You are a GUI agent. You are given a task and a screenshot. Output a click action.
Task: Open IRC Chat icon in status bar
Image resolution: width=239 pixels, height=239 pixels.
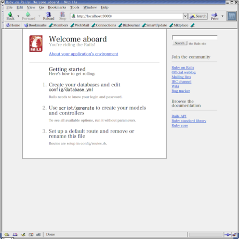[38, 235]
